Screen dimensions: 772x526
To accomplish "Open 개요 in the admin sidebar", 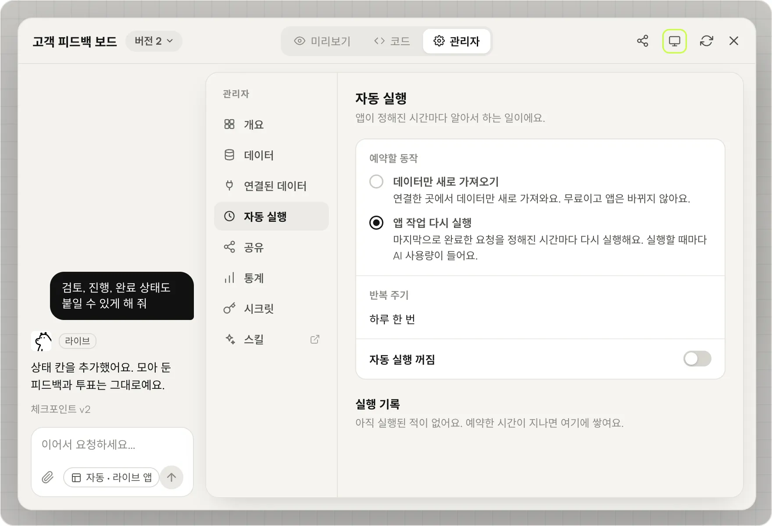I will point(272,124).
